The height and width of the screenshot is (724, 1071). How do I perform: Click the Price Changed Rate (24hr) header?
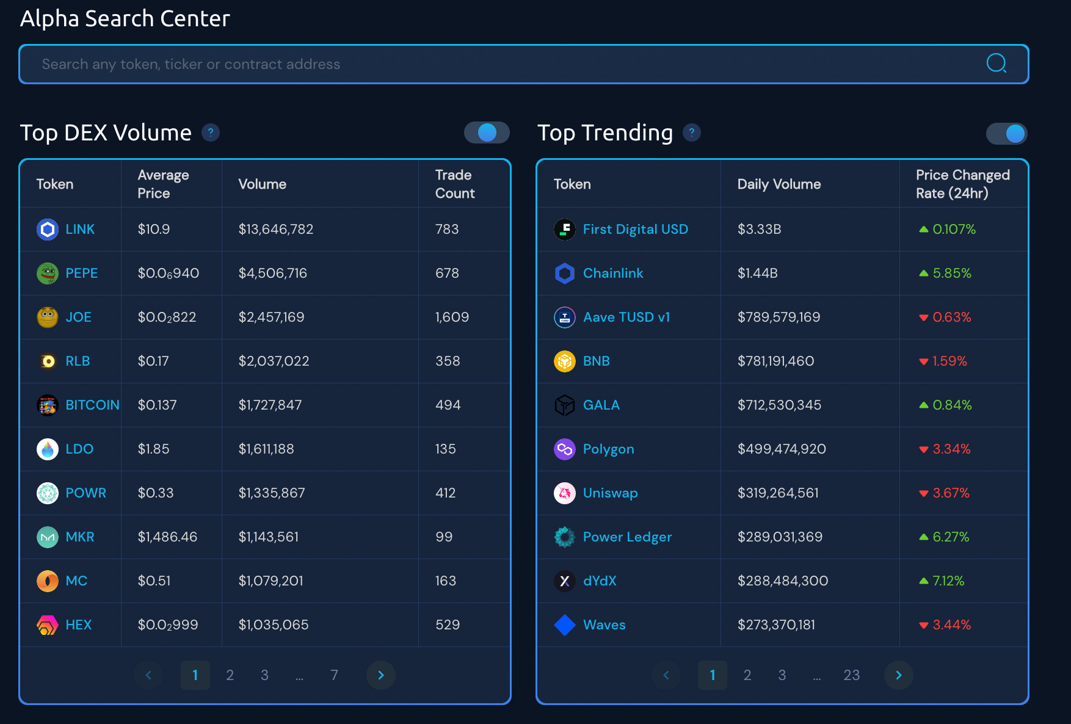(x=963, y=184)
